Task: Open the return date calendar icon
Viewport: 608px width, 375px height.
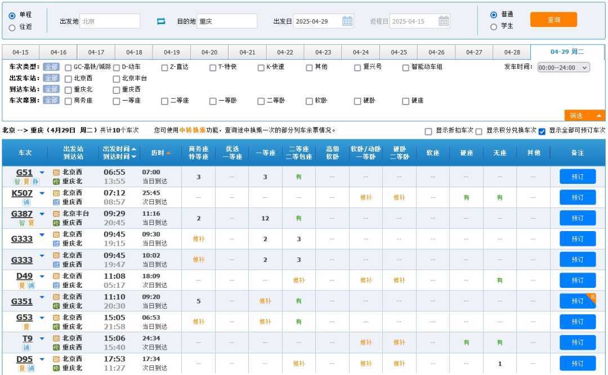Action: point(444,21)
